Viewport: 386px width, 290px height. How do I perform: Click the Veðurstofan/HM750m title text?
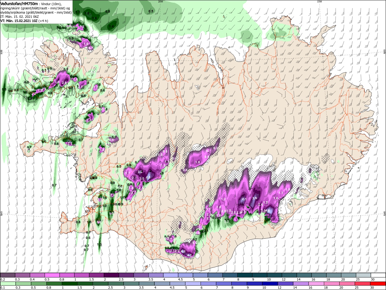tap(19, 3)
